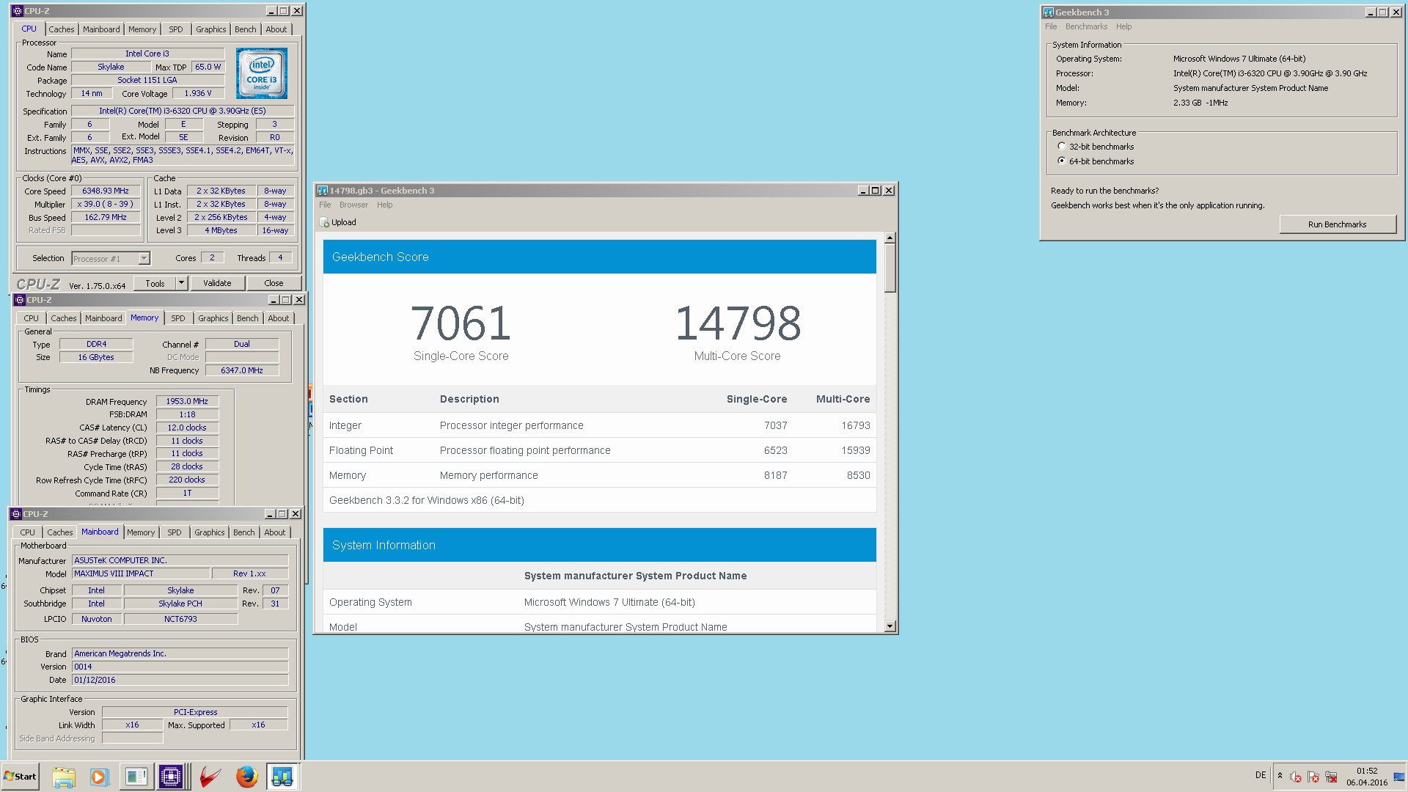Image resolution: width=1408 pixels, height=792 pixels.
Task: Click the Geekbench glasses taskbar icon
Action: (282, 777)
